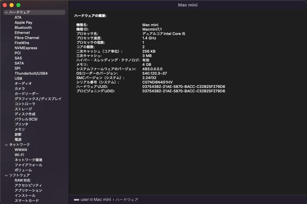
Task: Click SMC version 2.24f32
Action: click(149, 78)
